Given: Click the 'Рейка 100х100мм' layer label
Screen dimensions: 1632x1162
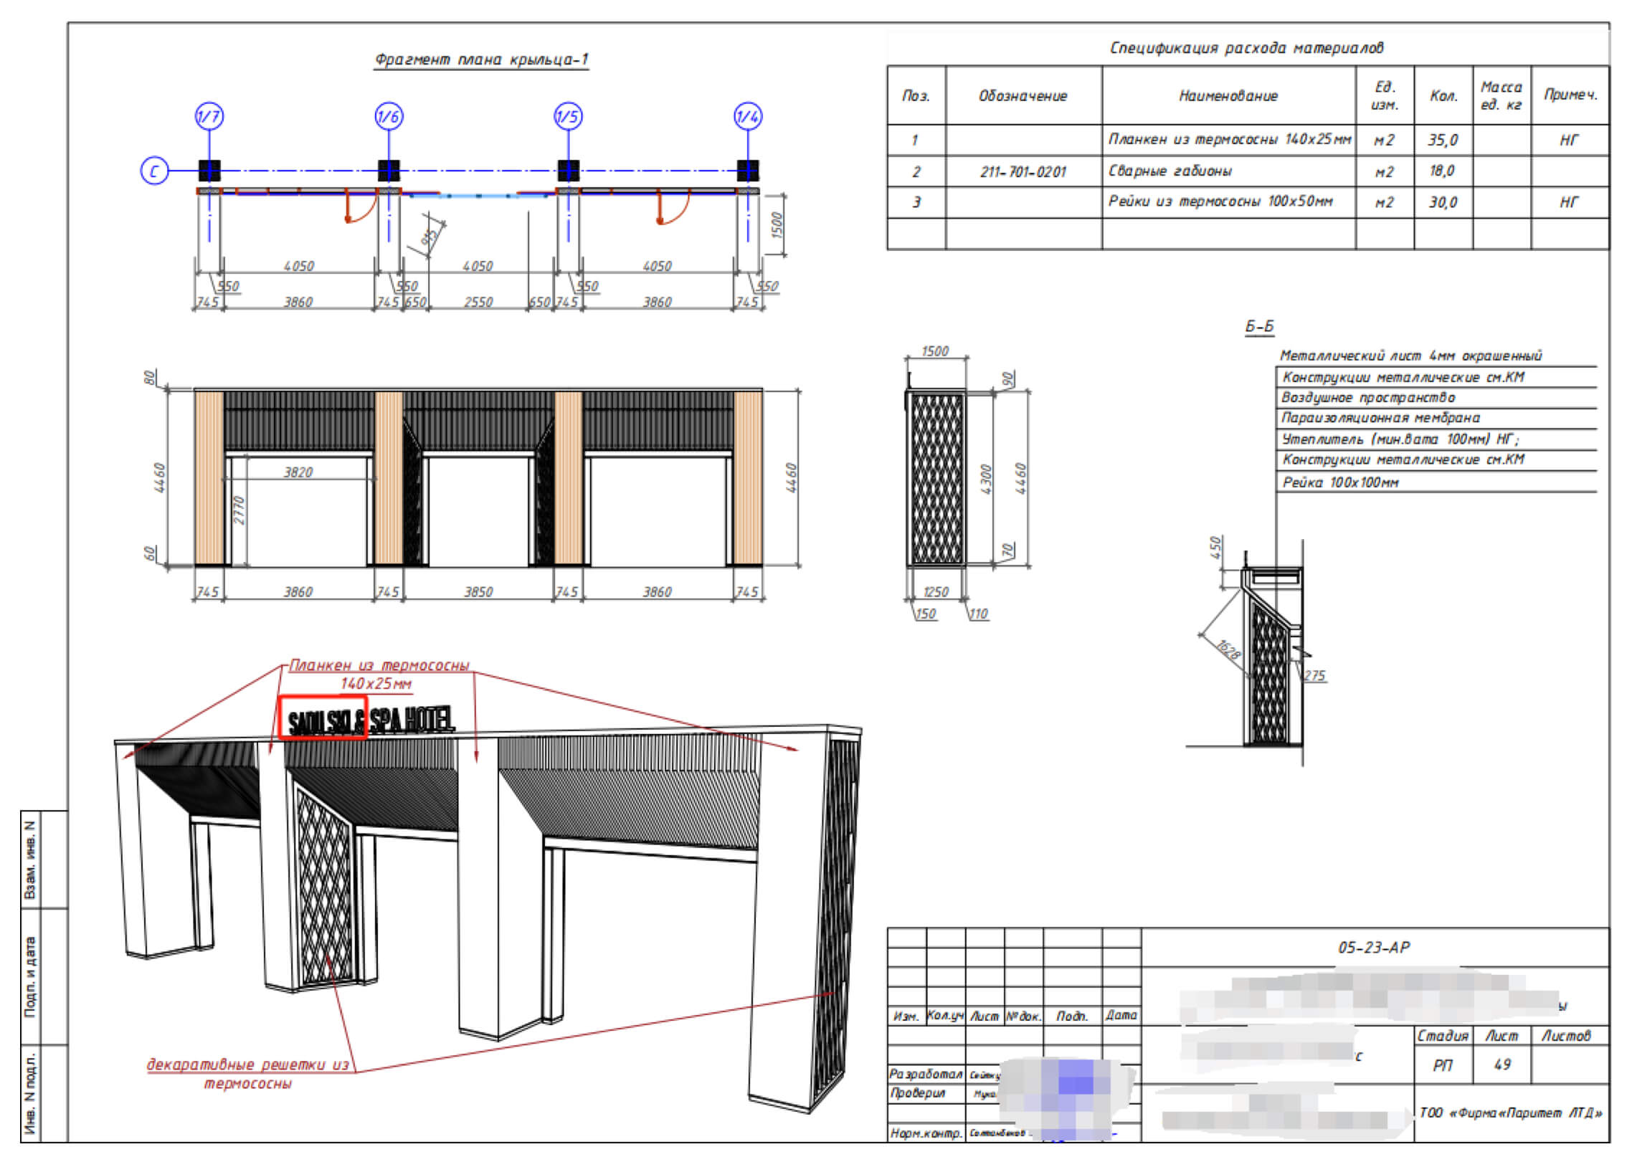Looking at the screenshot, I should point(1340,482).
